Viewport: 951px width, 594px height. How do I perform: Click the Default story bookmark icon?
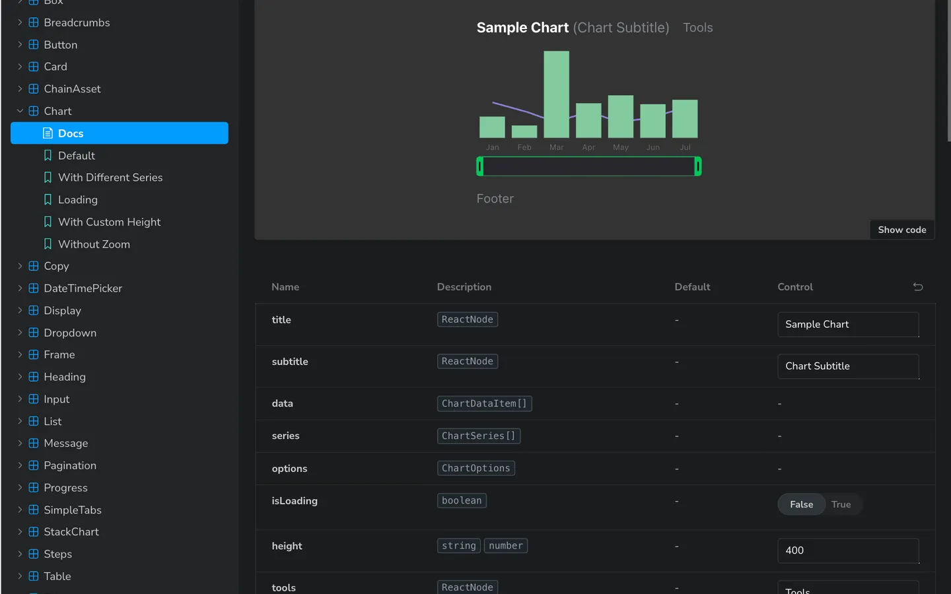pyautogui.click(x=48, y=155)
